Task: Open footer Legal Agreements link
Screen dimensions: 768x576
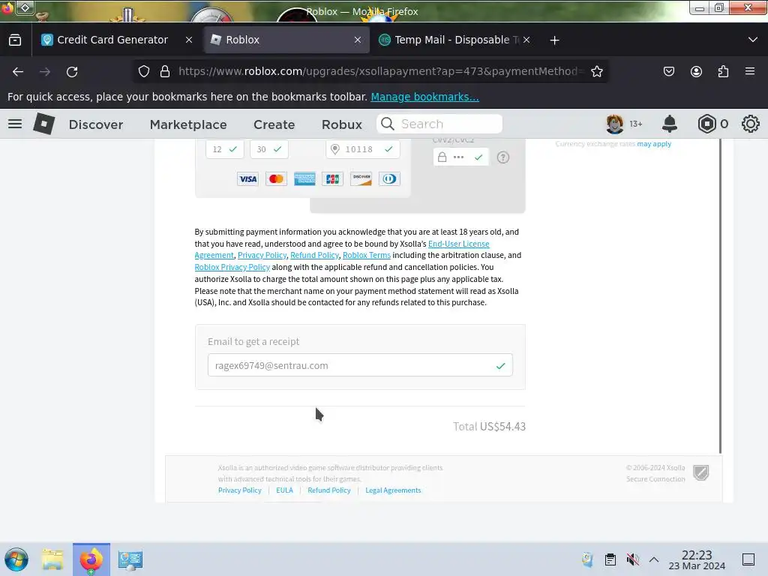Action: [x=393, y=490]
